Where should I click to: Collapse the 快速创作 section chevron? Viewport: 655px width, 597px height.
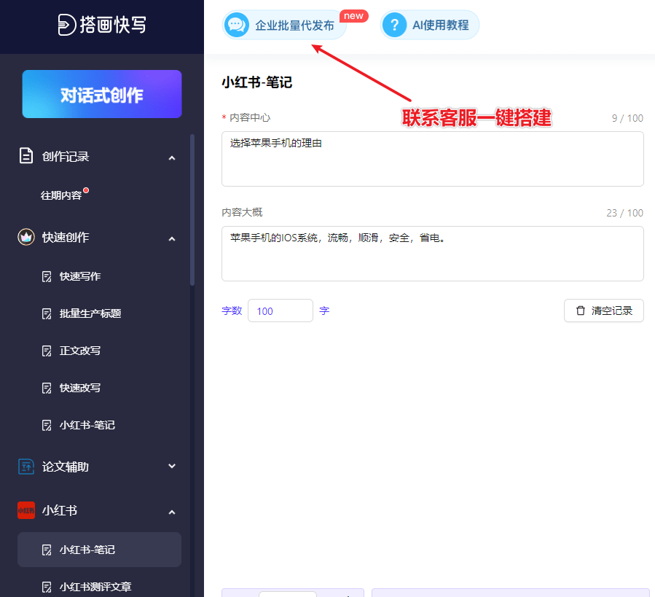point(172,238)
